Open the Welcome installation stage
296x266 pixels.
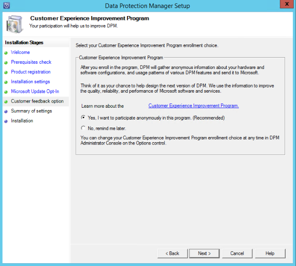[20, 52]
